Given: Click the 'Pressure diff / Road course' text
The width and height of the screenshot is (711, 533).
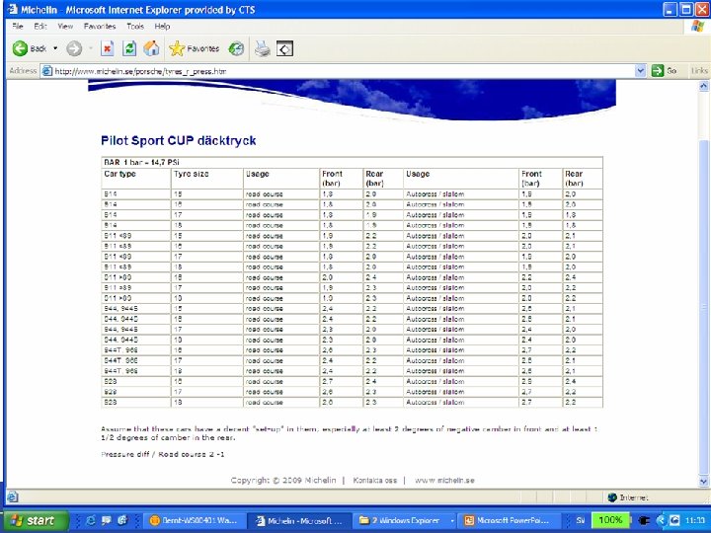Looking at the screenshot, I should point(162,454).
